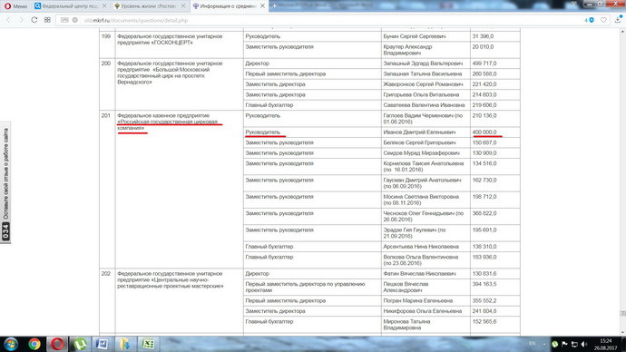Select the name Запашная Татьяна Васильевна
The width and height of the screenshot is (626, 352).
tap(423, 73)
